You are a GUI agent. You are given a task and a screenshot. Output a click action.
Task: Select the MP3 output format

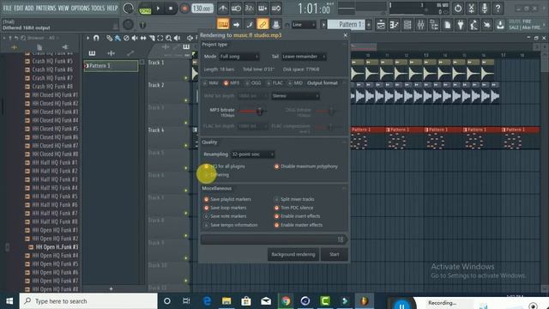(232, 83)
